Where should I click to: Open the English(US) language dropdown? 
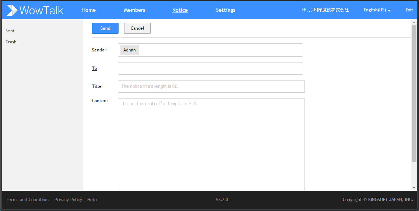(x=377, y=10)
